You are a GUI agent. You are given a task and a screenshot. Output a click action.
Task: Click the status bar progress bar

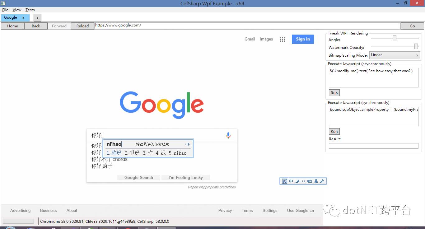pos(18,221)
